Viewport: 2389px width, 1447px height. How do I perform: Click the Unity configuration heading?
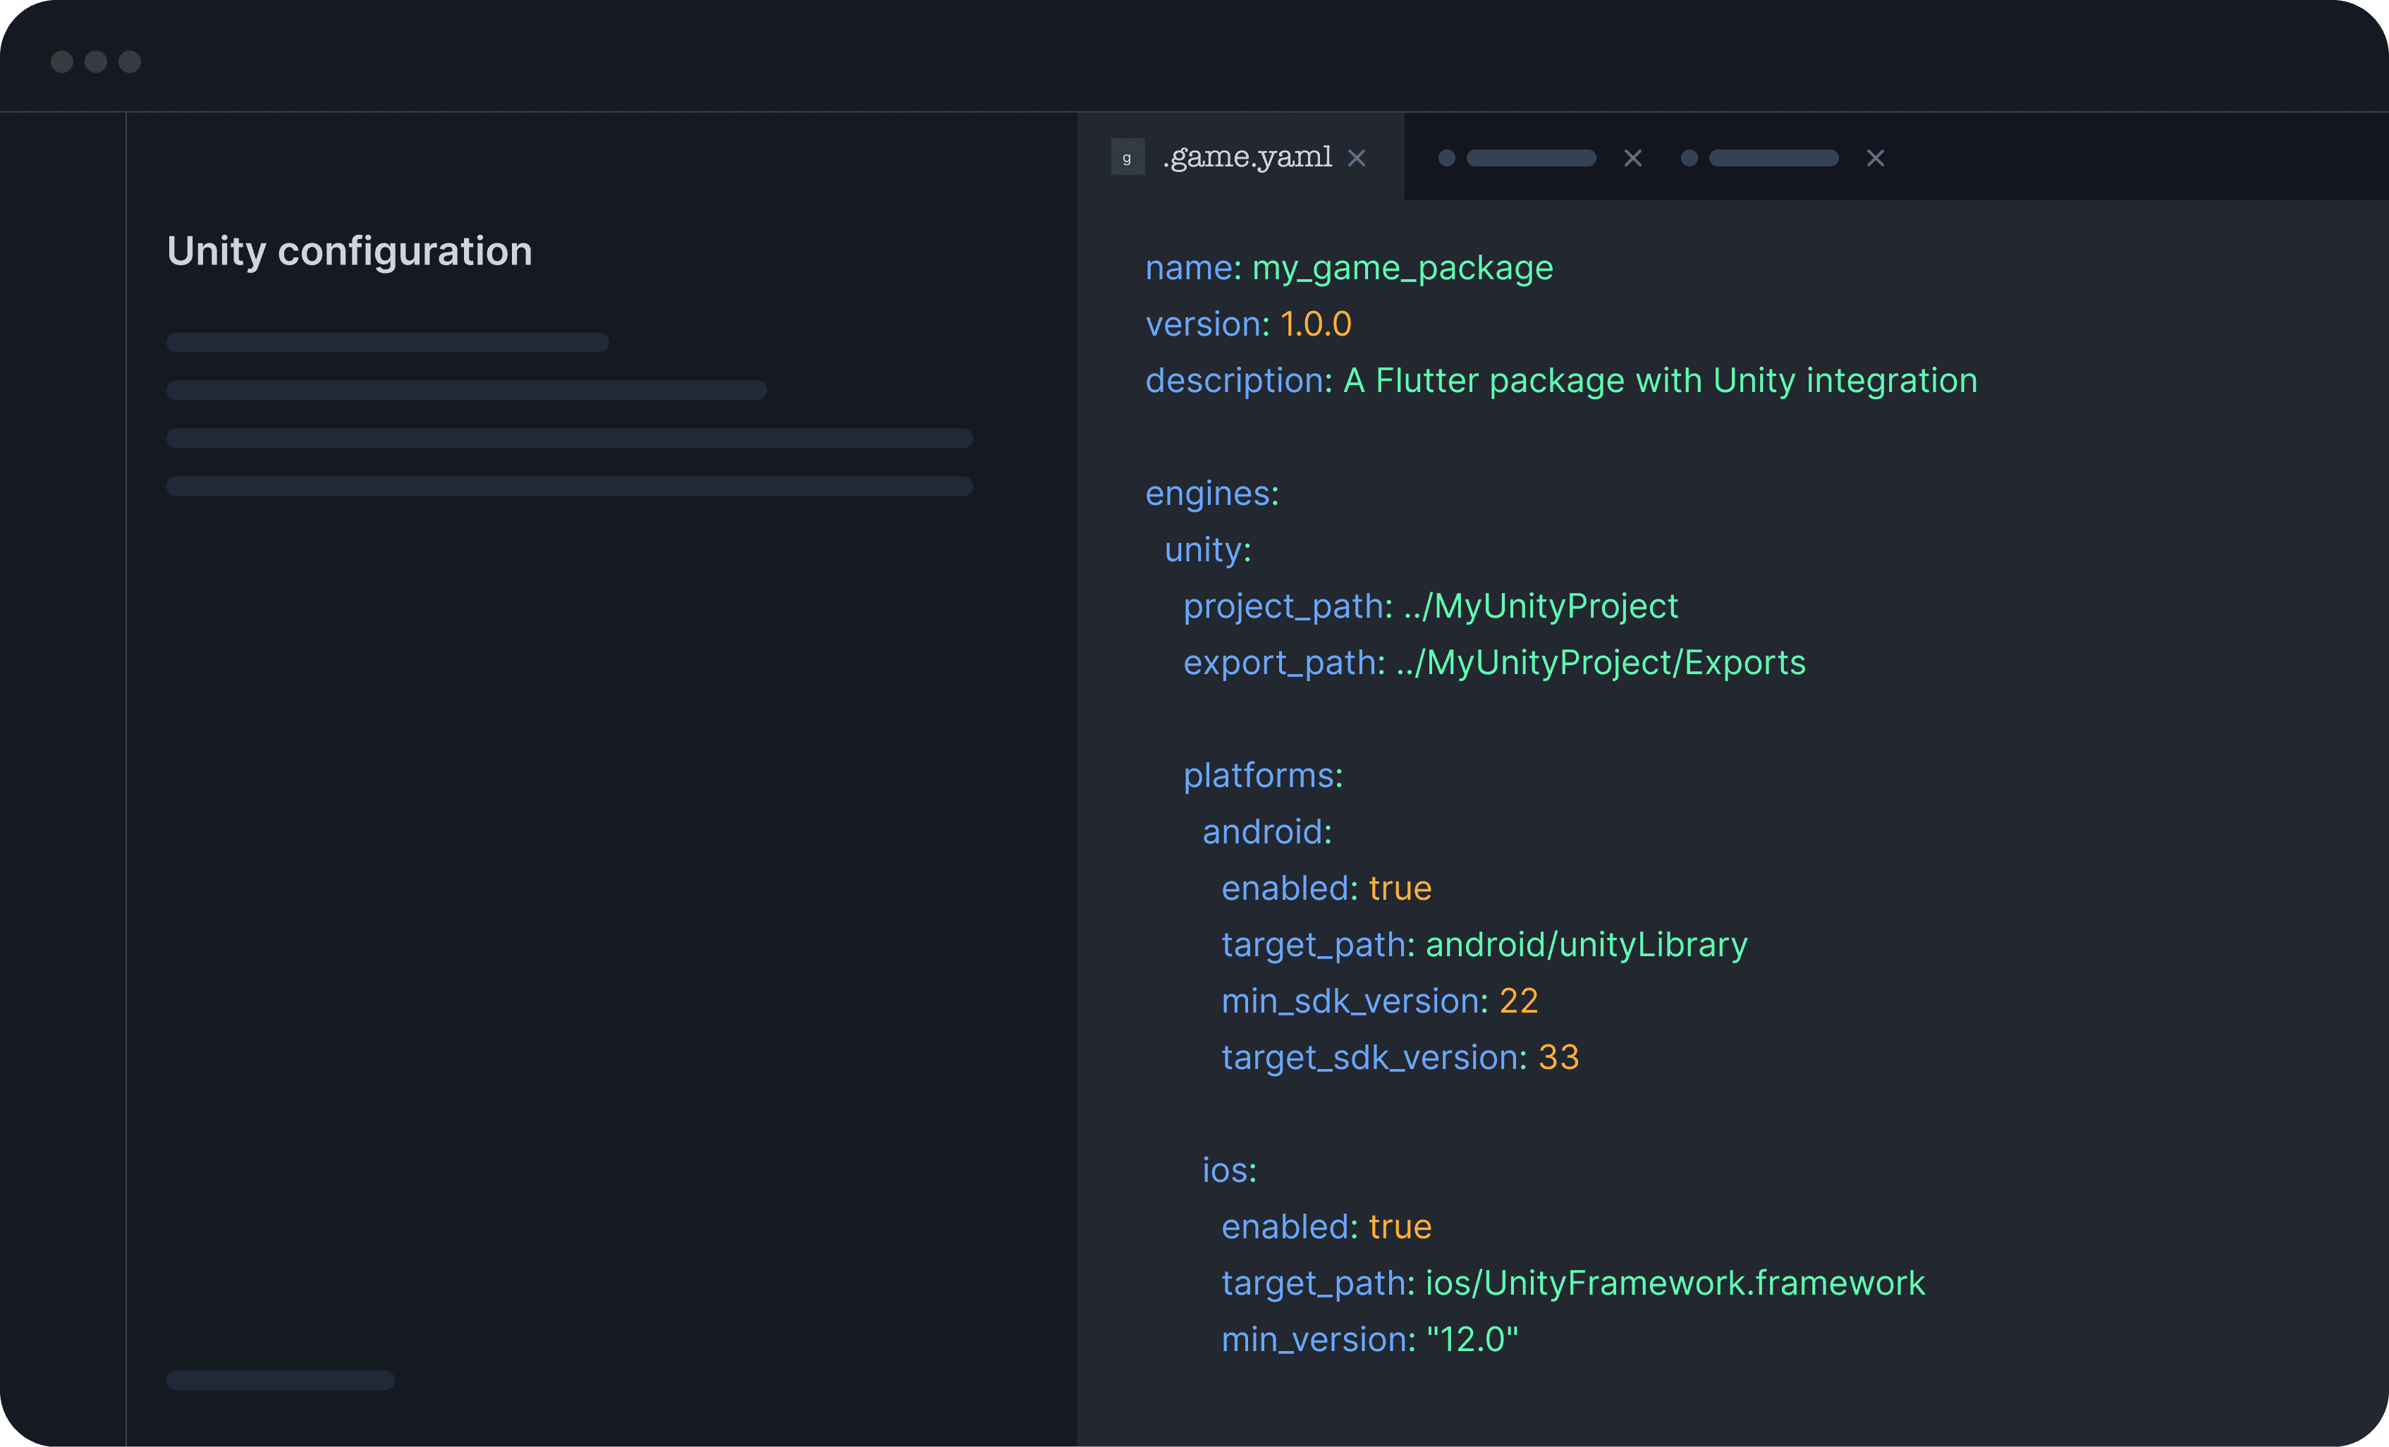(349, 251)
